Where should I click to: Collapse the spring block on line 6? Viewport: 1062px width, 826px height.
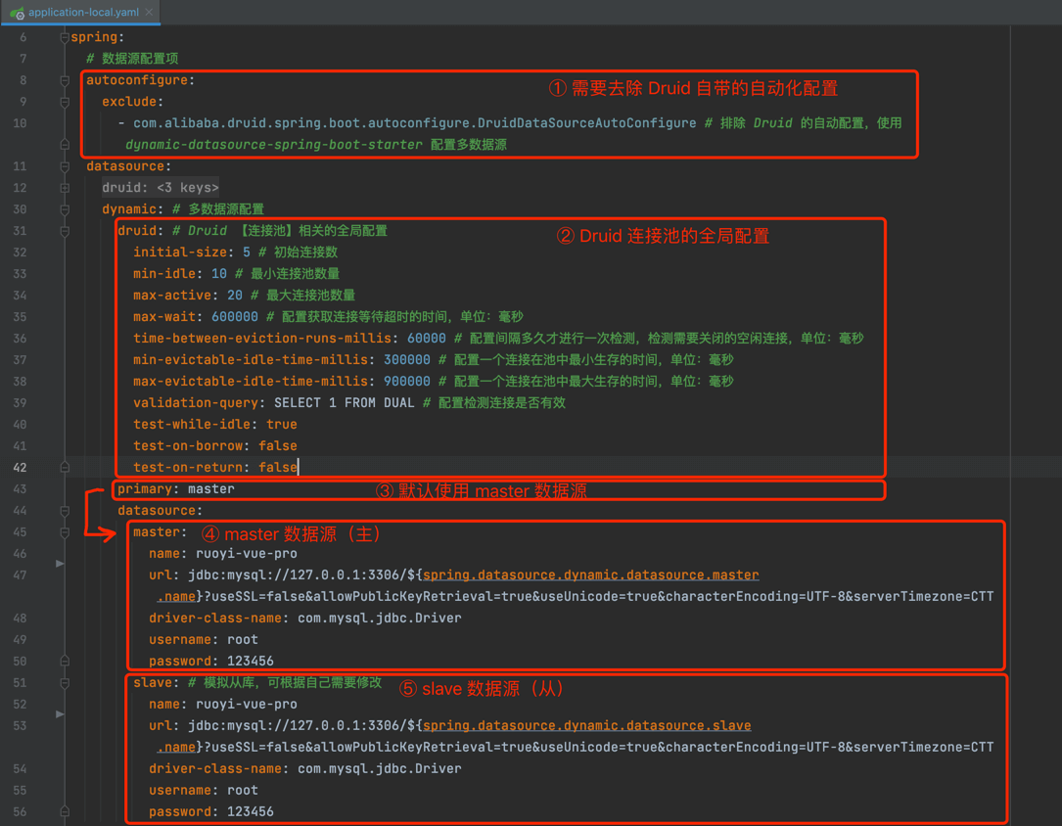65,37
